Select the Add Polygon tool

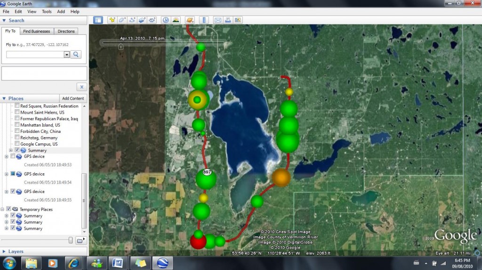click(x=122, y=20)
